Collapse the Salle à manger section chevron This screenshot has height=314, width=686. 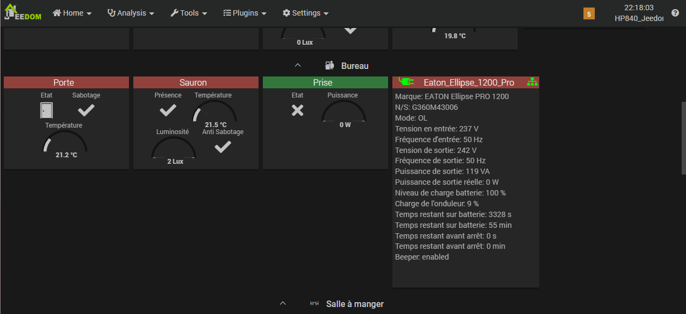tap(283, 304)
